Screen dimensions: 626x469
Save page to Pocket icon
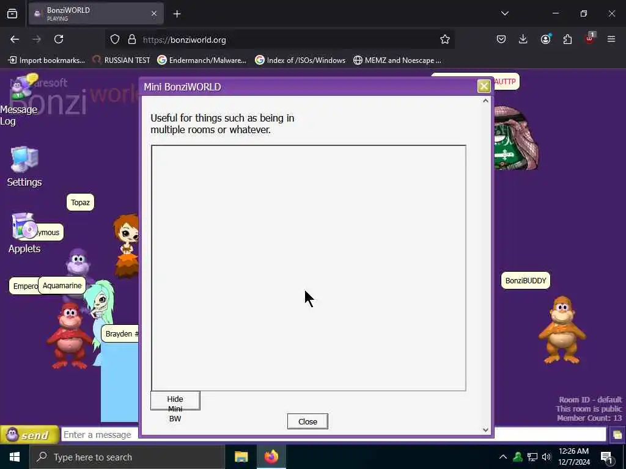[501, 39]
